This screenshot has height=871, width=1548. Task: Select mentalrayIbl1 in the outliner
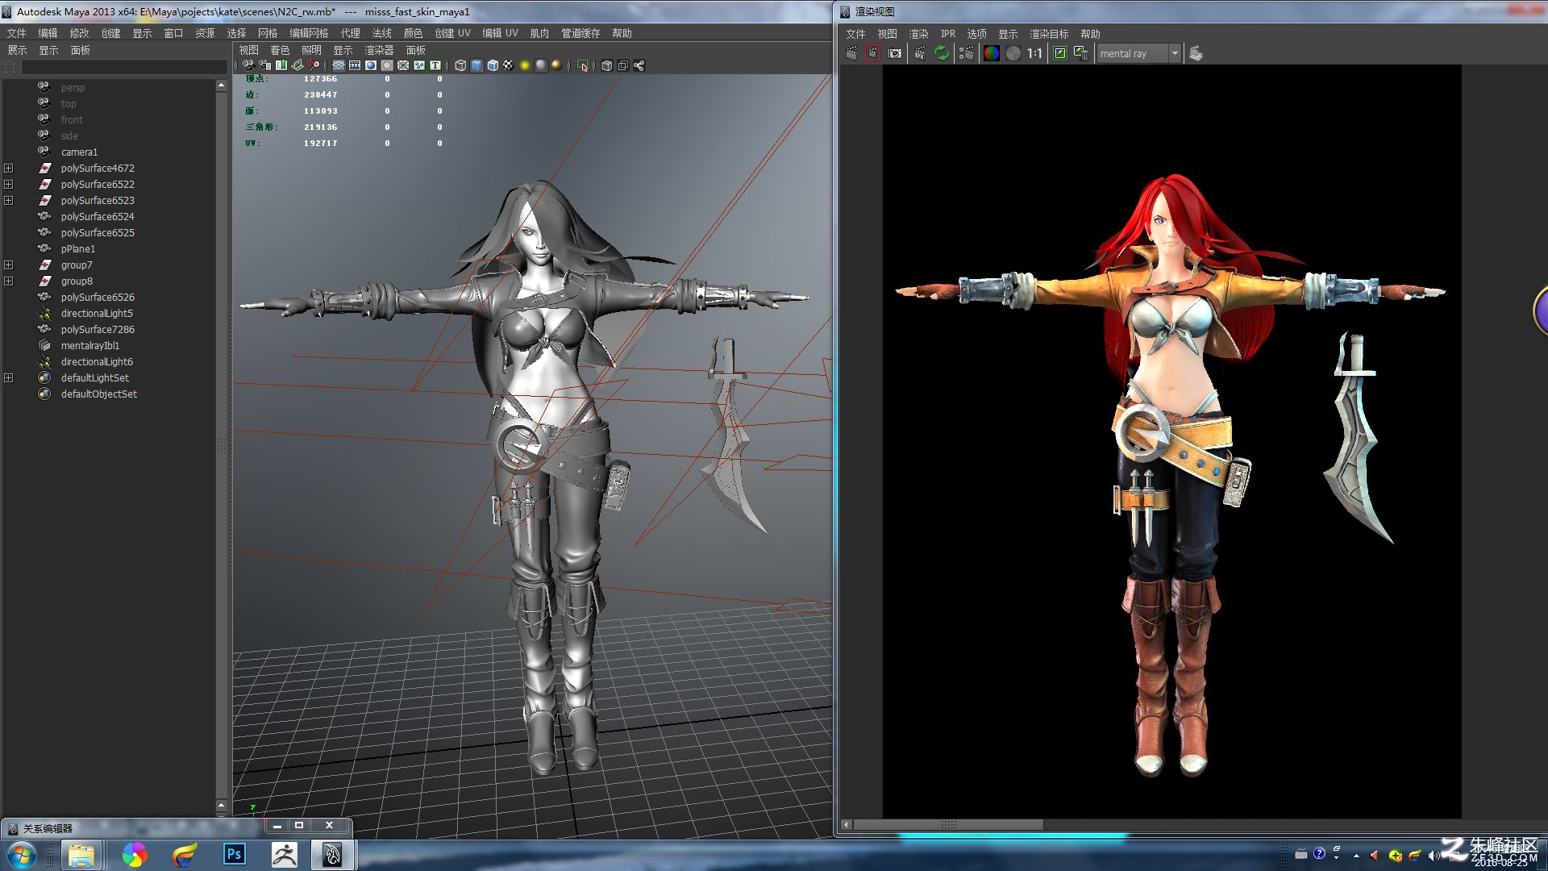coord(89,345)
